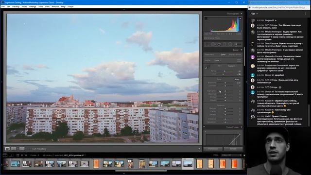Image resolution: width=311 pixels, height=175 pixels.
Task: Open the File menu
Action: tap(3, 6)
